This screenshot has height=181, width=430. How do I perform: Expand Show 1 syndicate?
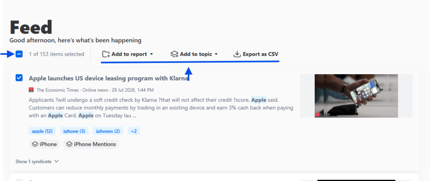click(37, 161)
